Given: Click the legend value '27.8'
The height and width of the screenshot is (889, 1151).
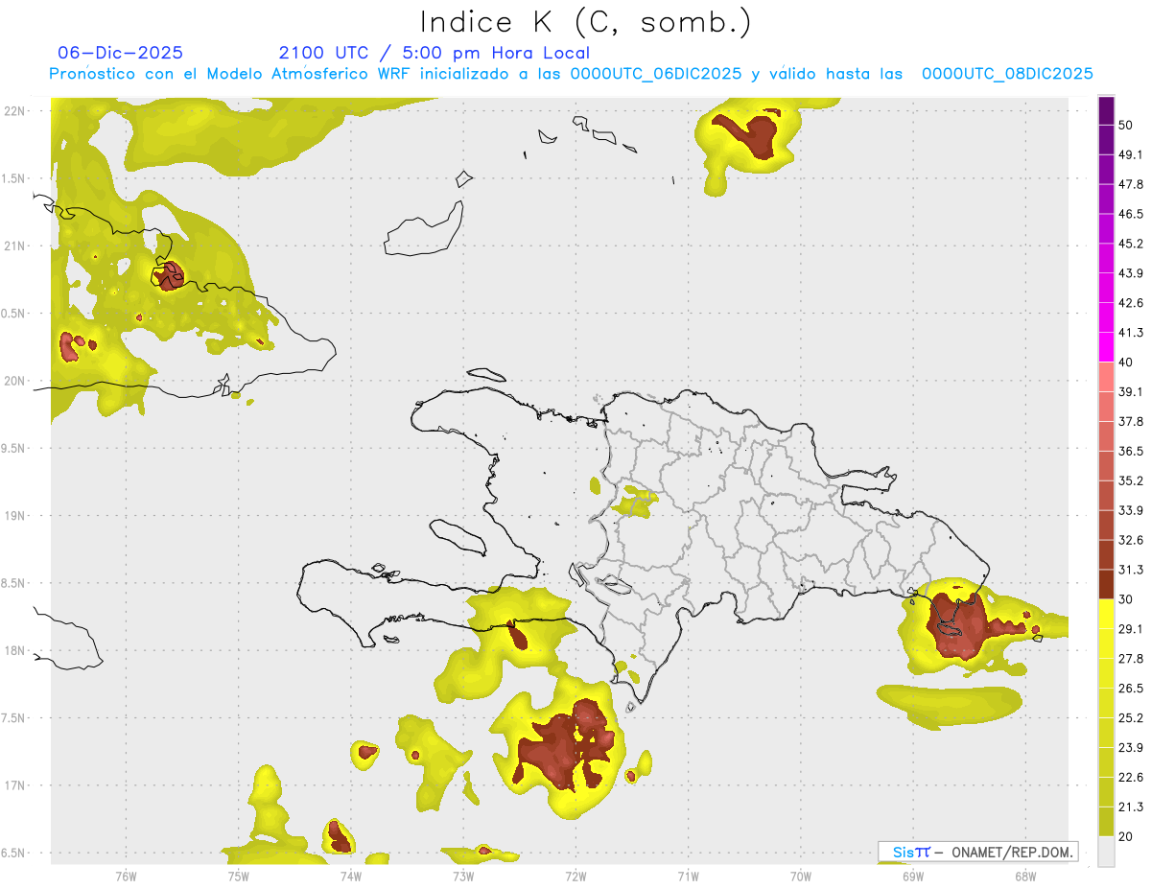Looking at the screenshot, I should pyautogui.click(x=1131, y=659).
